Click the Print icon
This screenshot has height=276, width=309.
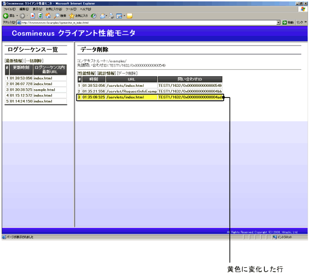tap(112, 16)
